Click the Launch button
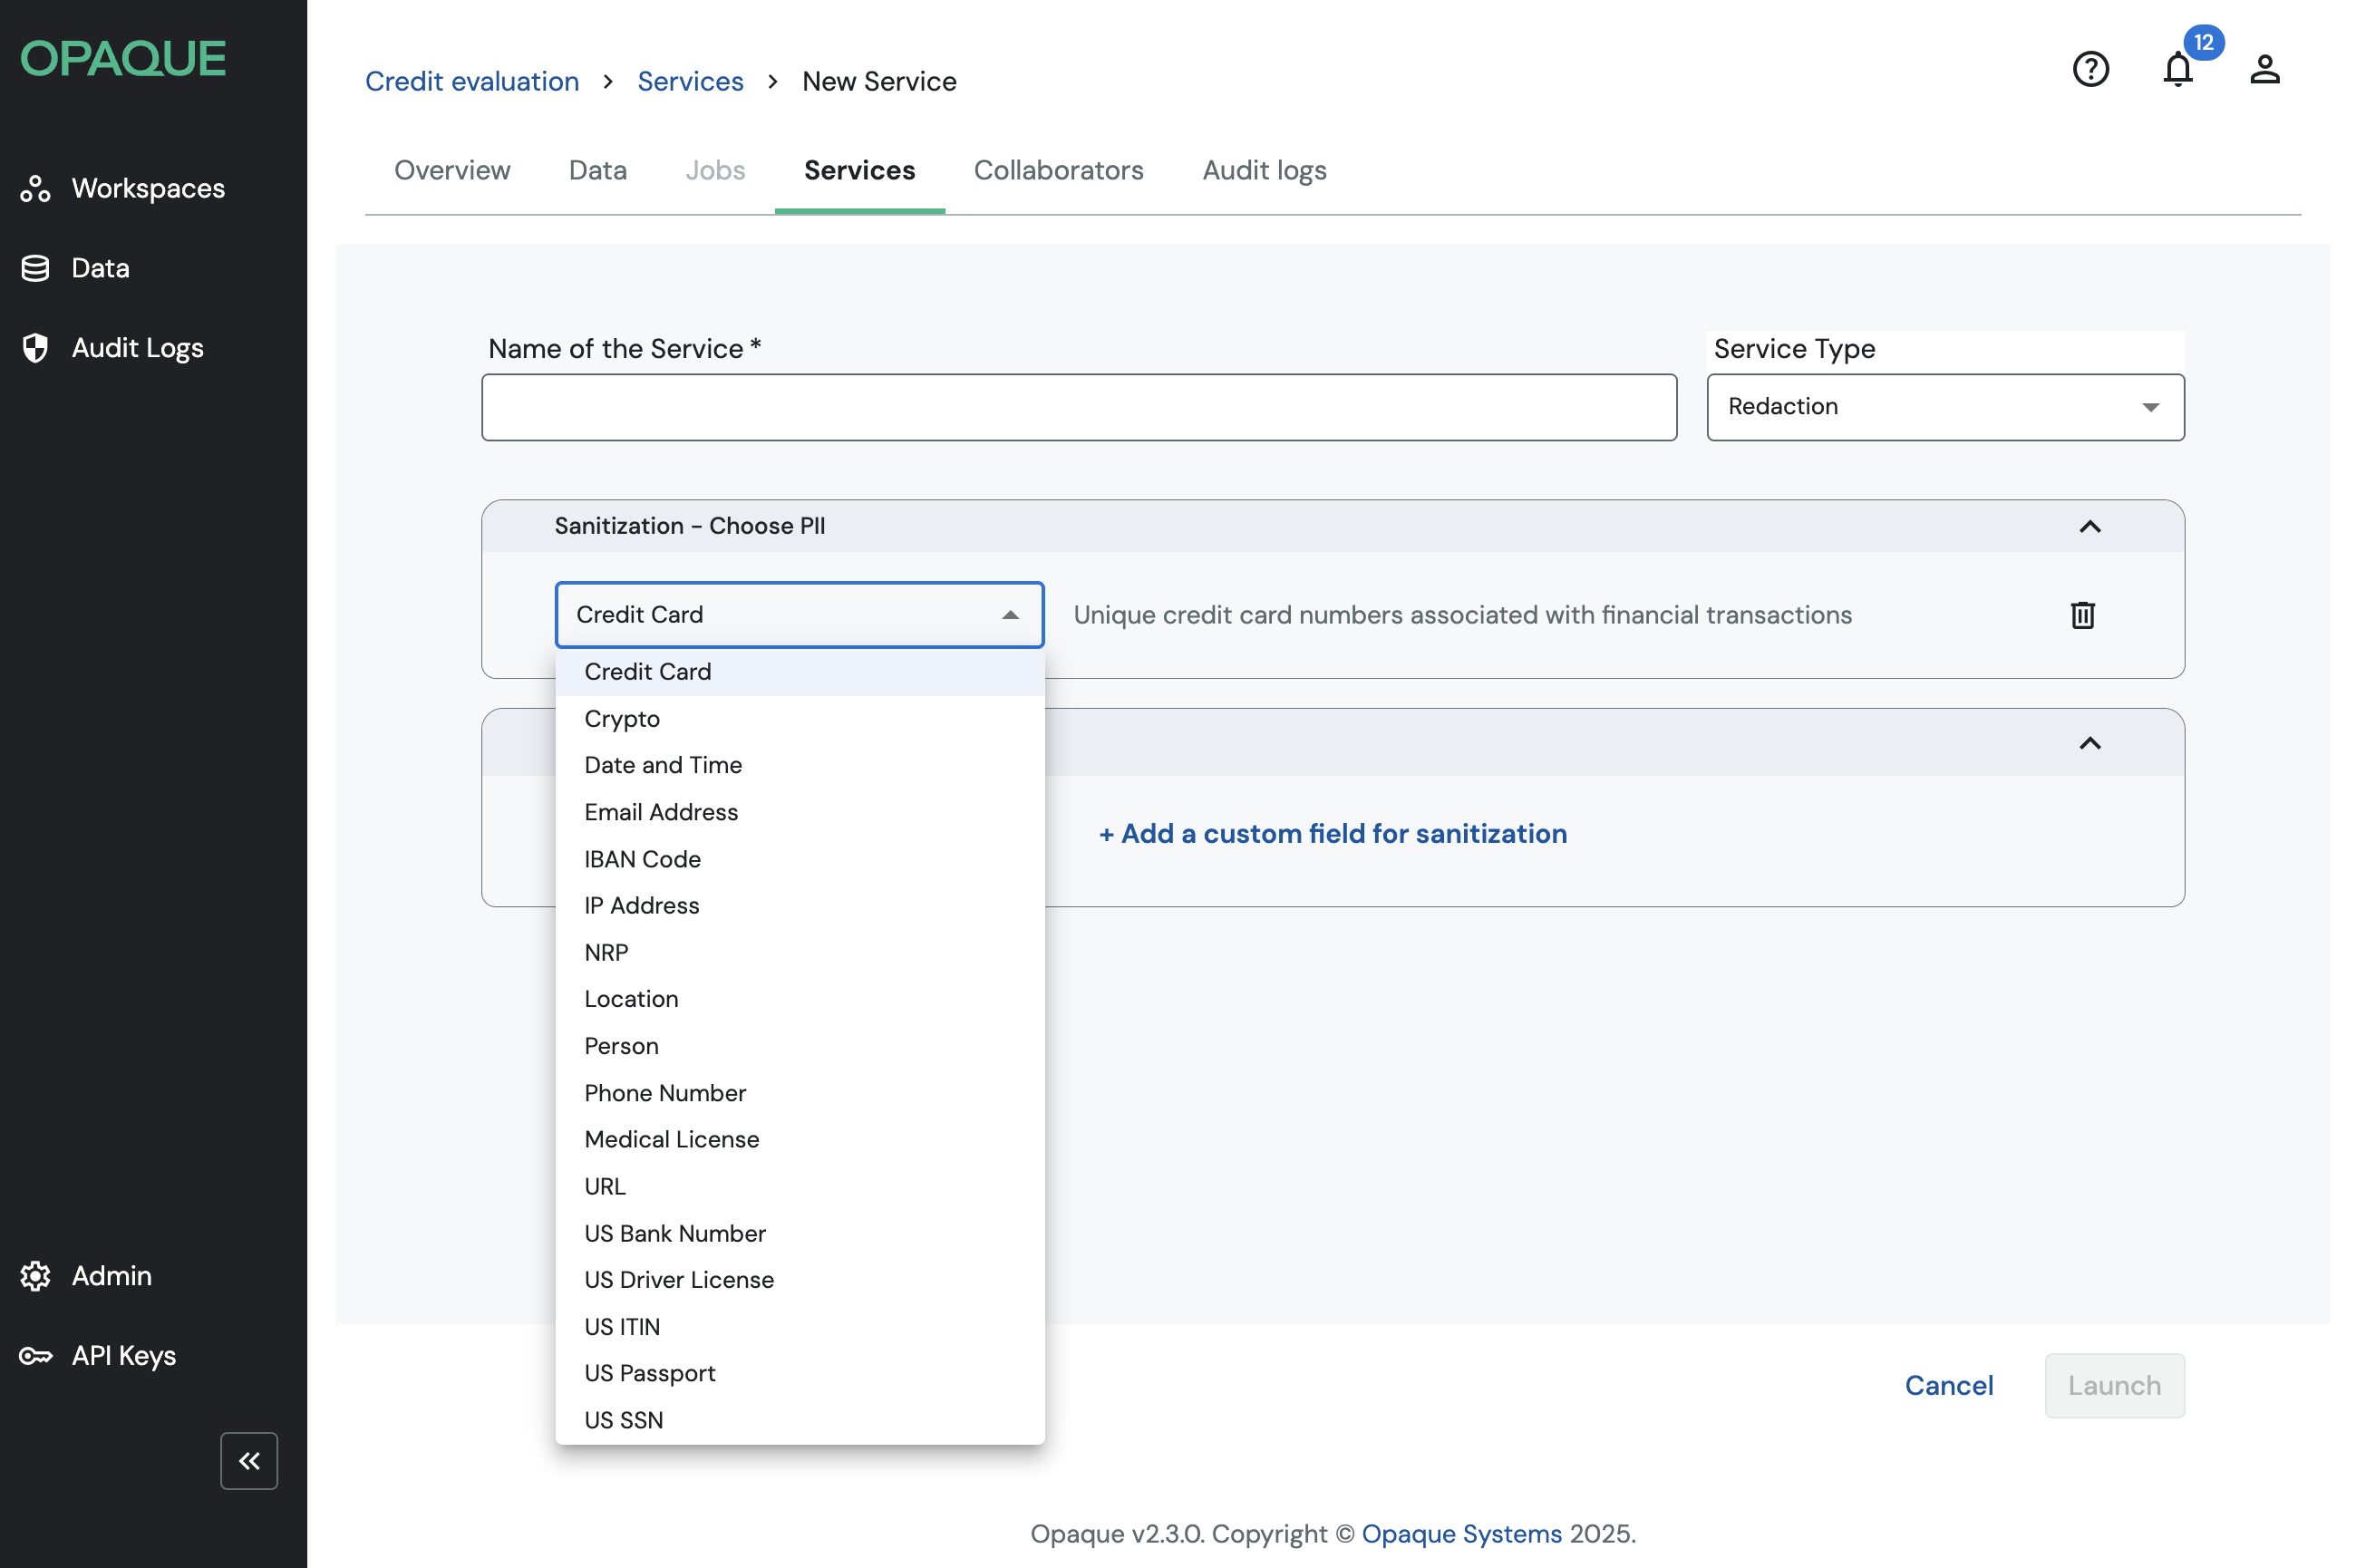Image resolution: width=2356 pixels, height=1568 pixels. (x=2114, y=1386)
